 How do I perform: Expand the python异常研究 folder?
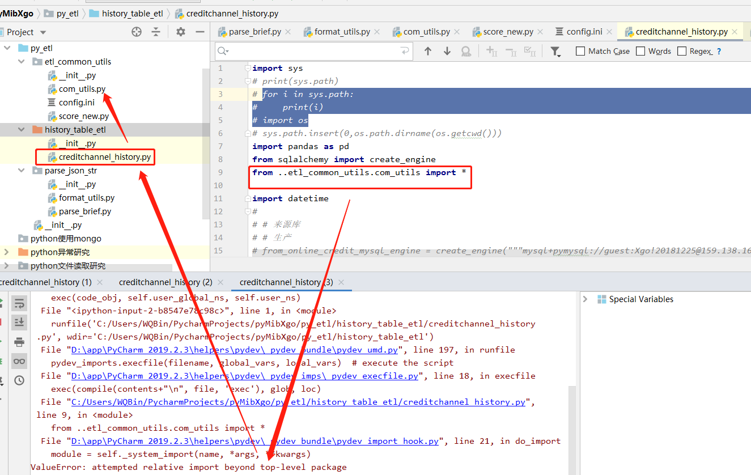pos(7,252)
